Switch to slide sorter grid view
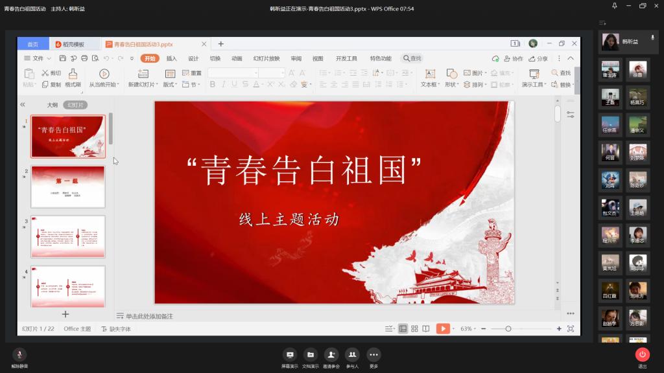 click(x=414, y=329)
